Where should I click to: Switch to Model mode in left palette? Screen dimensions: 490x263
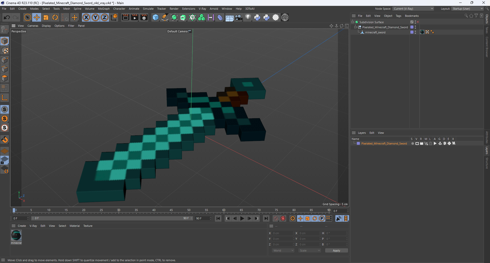[x=5, y=41]
